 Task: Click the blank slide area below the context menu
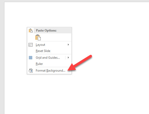click(x=49, y=93)
